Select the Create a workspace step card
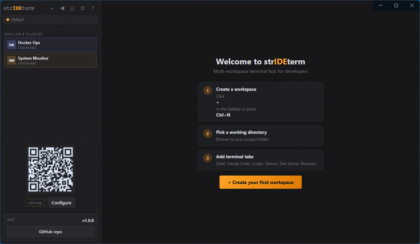The height and width of the screenshot is (244, 420). pos(260,102)
